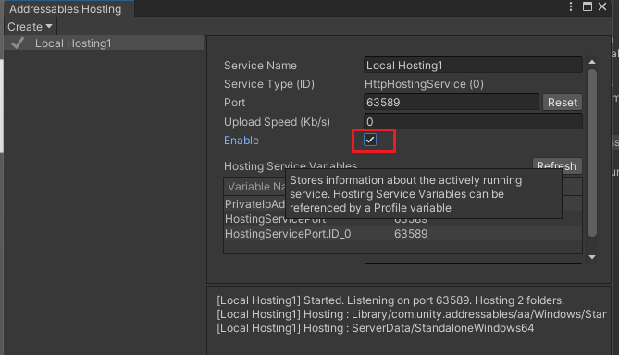619x355 pixels.
Task: Select Local Hosting1 in the services list
Action: [x=105, y=43]
